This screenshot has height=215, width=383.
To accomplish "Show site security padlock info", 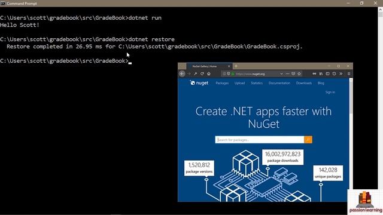I will [233, 73].
